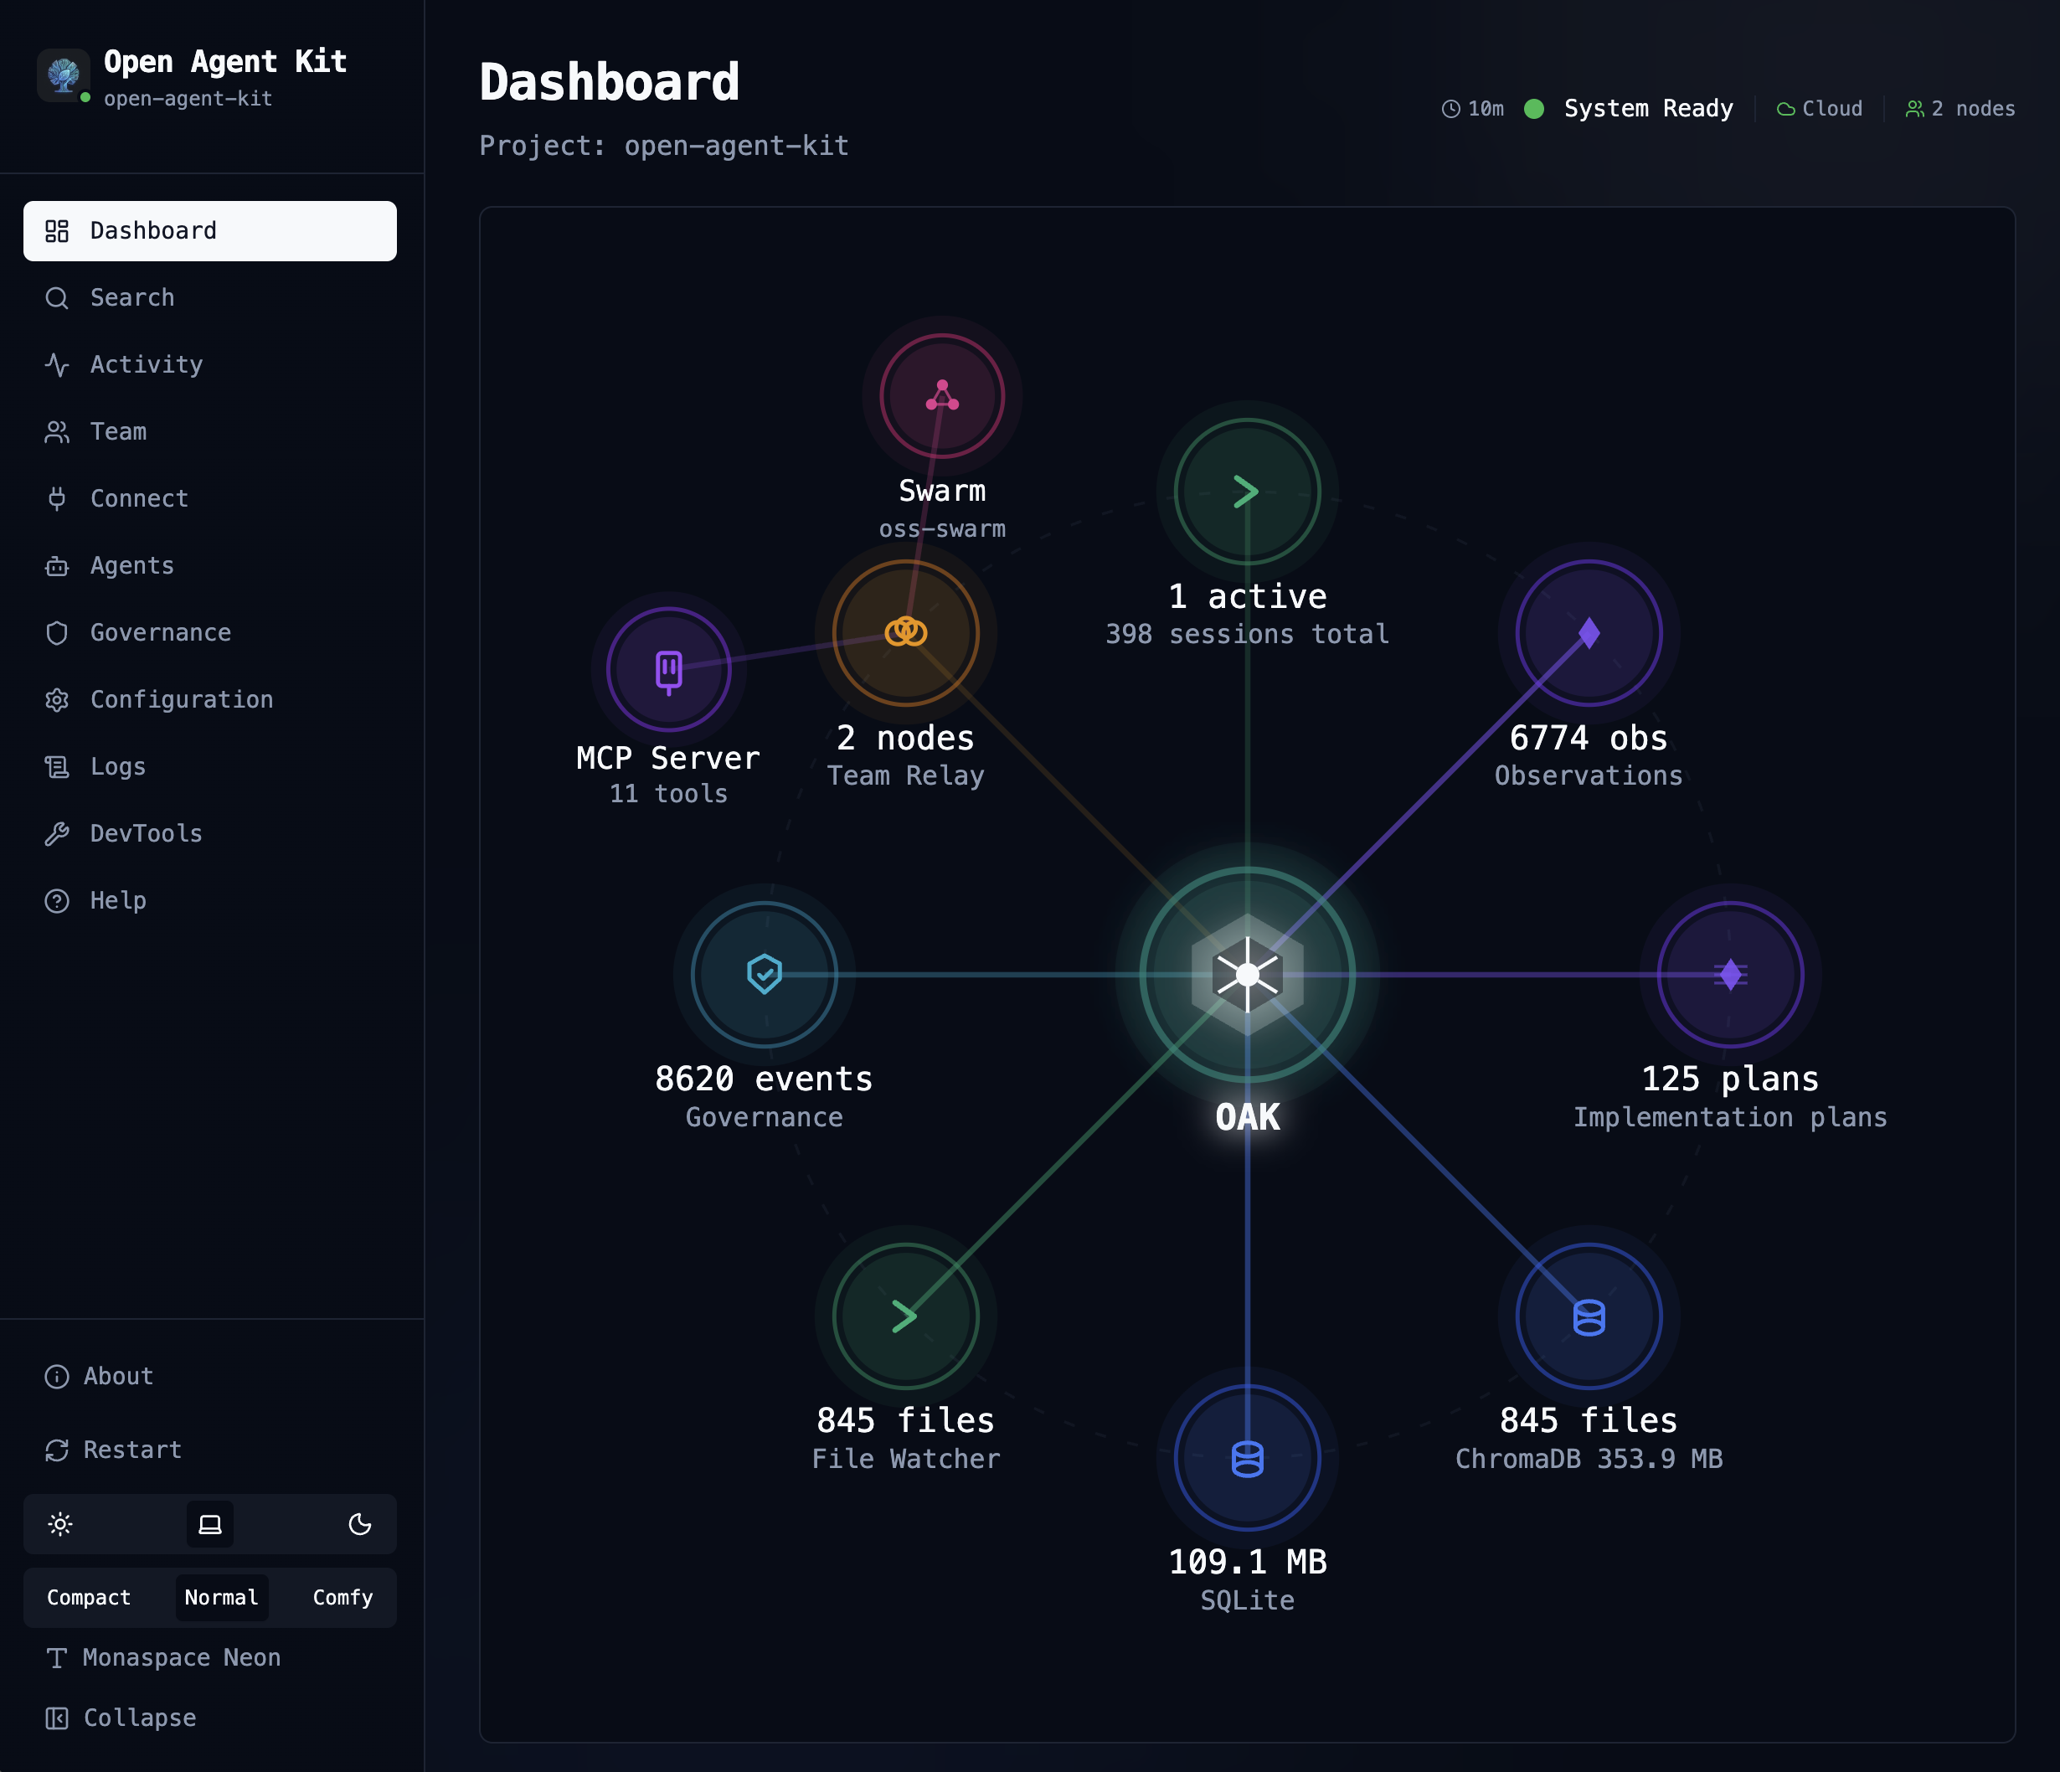
Task: Open the About dialog
Action: (x=117, y=1376)
